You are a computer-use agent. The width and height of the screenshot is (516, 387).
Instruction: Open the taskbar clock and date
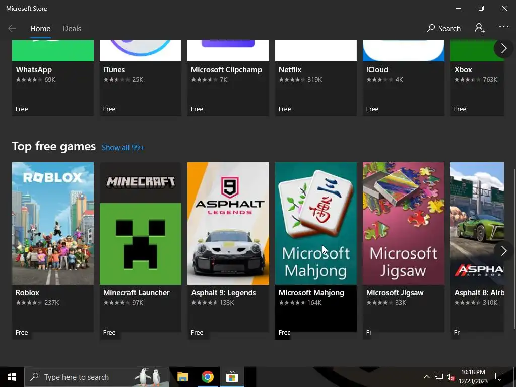point(473,377)
